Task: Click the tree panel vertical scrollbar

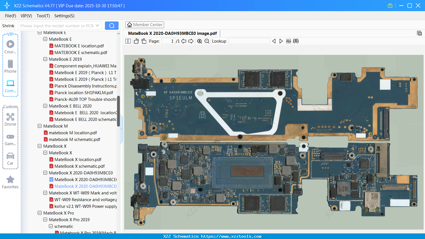Action: [118, 111]
